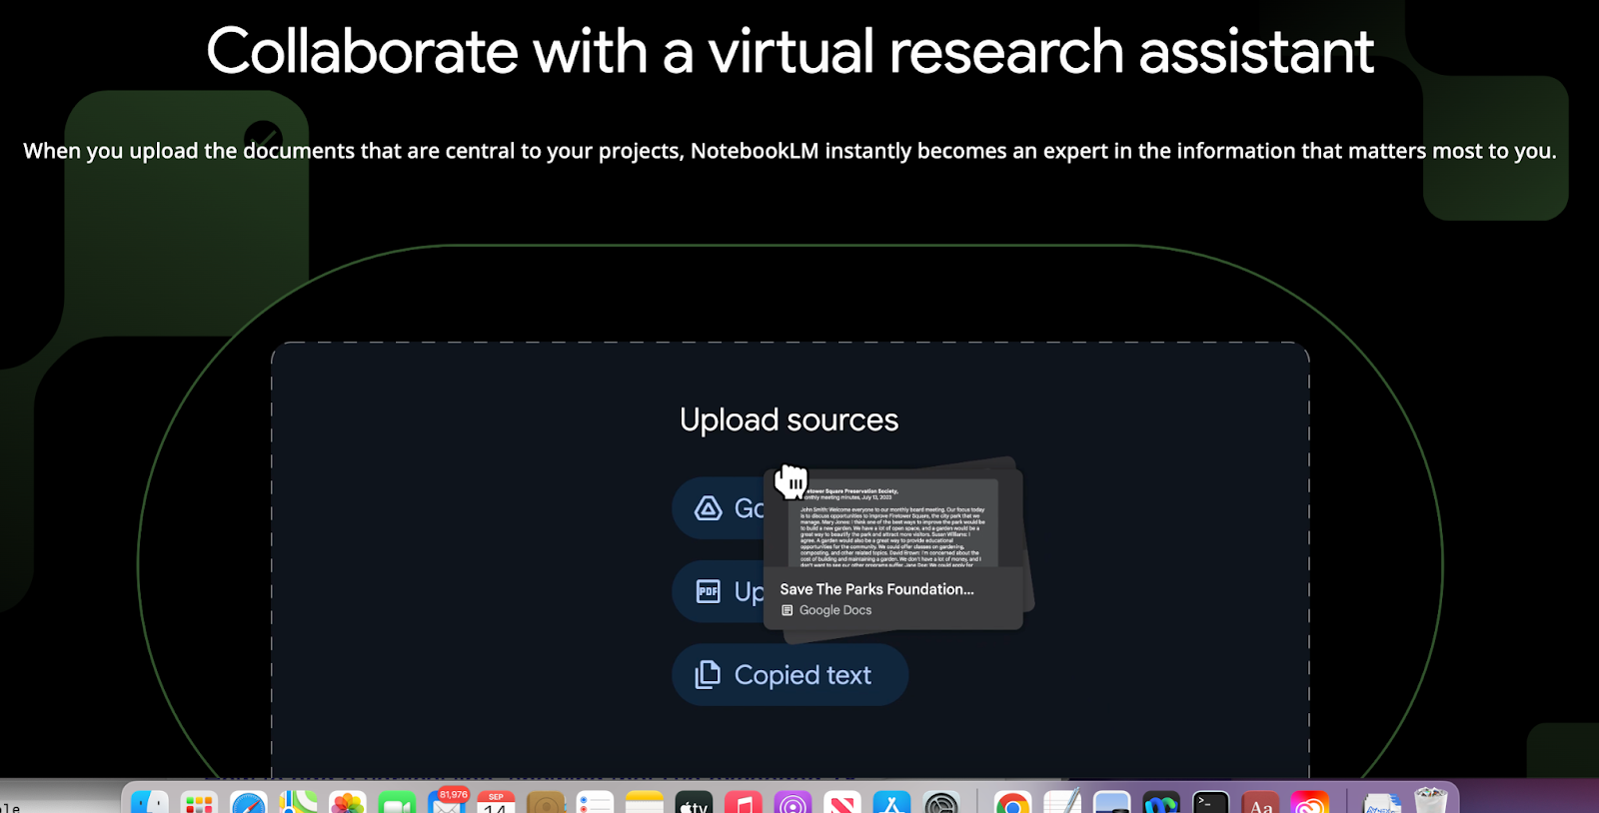Screen dimensions: 1599x813
Task: Click the Save The Parks Foundation document card
Action: click(893, 548)
